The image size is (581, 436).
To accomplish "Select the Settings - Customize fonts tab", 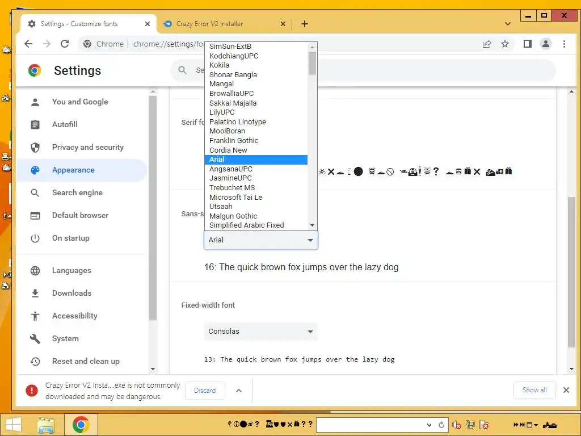I will [x=88, y=24].
